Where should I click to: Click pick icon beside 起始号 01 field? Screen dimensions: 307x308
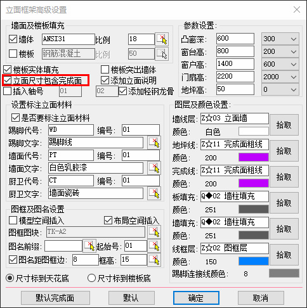[154, 246]
